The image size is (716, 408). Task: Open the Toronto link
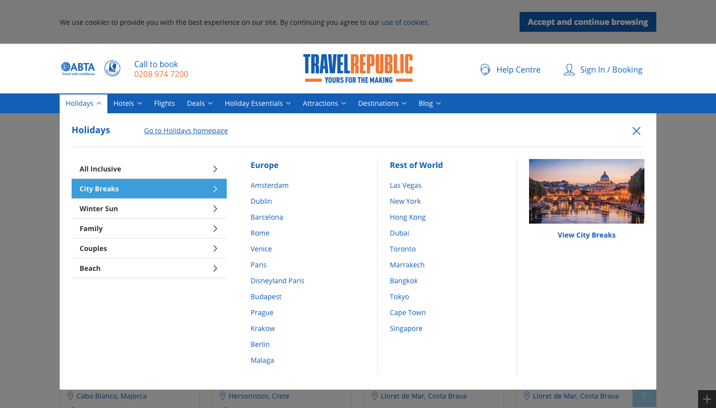403,249
